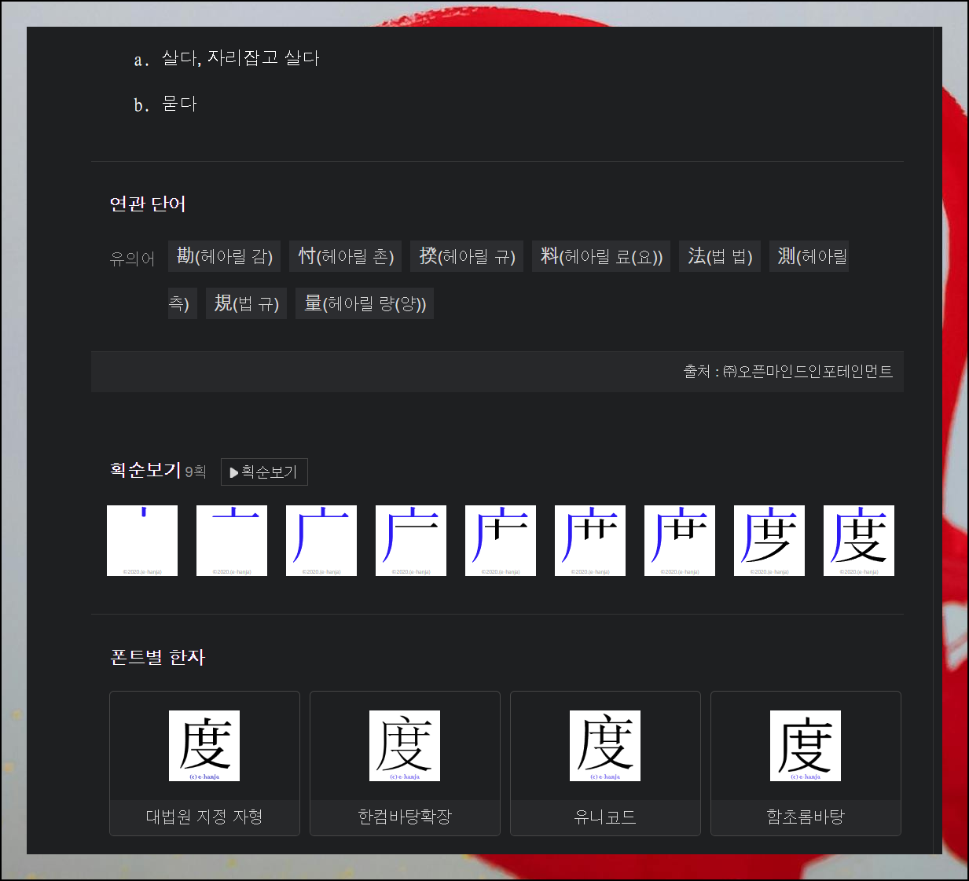This screenshot has width=969, height=881.
Task: Open synonym 忖(헤아릴 촌)
Action: pyautogui.click(x=345, y=256)
